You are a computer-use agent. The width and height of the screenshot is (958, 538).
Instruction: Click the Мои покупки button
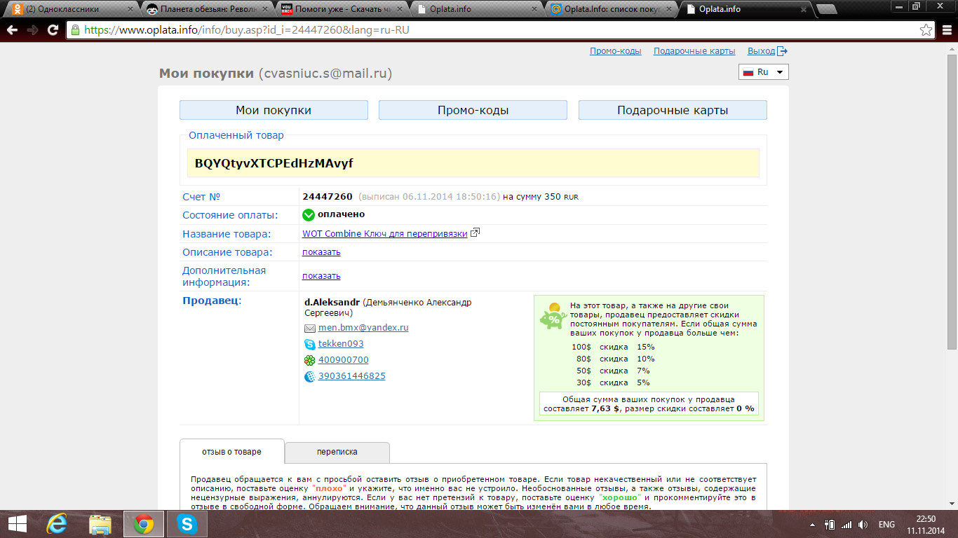[274, 110]
